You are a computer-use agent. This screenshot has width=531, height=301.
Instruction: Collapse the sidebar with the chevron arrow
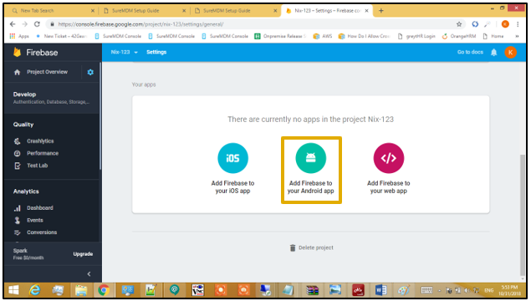(x=89, y=274)
